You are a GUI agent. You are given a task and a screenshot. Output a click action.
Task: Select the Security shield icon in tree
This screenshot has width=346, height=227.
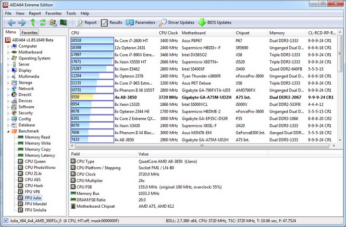(14, 113)
